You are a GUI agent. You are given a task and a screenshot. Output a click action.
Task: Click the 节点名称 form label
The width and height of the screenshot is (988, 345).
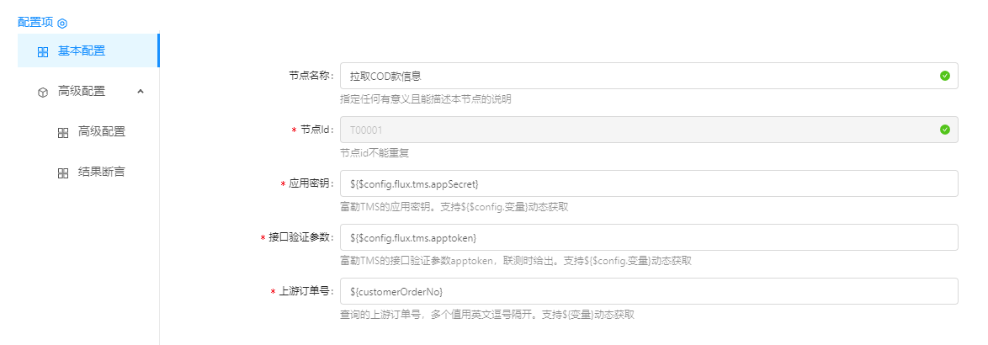pos(311,76)
